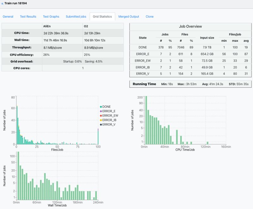Open the Merged Output tab
The height and width of the screenshot is (209, 253).
coord(129,17)
